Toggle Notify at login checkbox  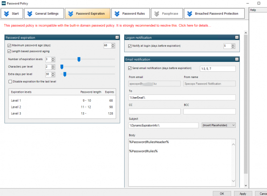(130, 46)
